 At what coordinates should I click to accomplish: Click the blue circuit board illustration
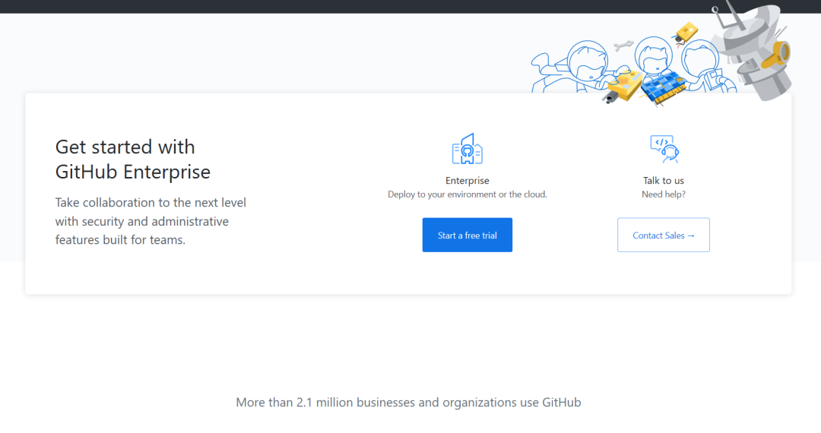[x=664, y=87]
